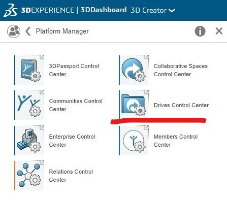The image size is (227, 200).
Task: Click the Relations Control Center label
Action: [71, 176]
